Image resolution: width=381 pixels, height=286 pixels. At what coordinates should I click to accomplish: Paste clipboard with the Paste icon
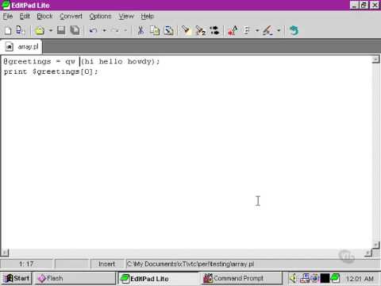click(168, 31)
